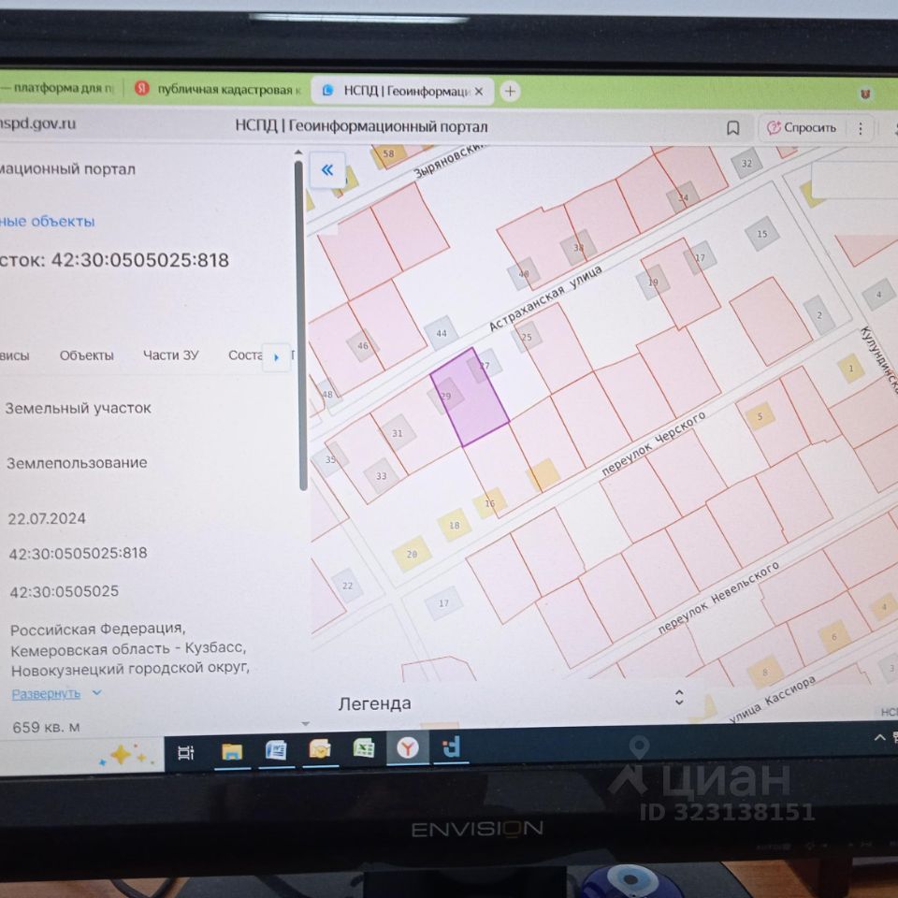Click Астраханская улица street label
The width and height of the screenshot is (898, 898).
544,298
